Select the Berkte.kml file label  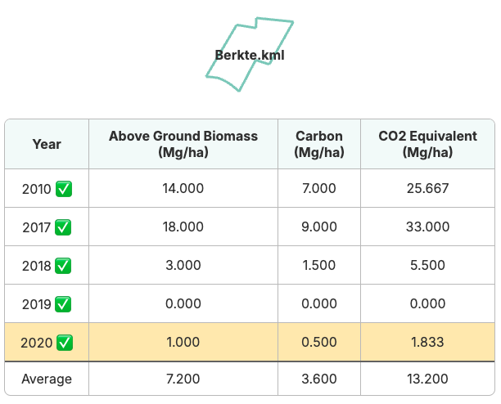[250, 55]
